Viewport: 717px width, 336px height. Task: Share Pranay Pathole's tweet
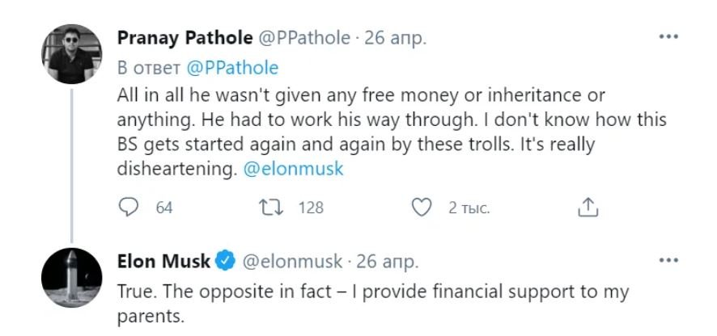point(588,208)
